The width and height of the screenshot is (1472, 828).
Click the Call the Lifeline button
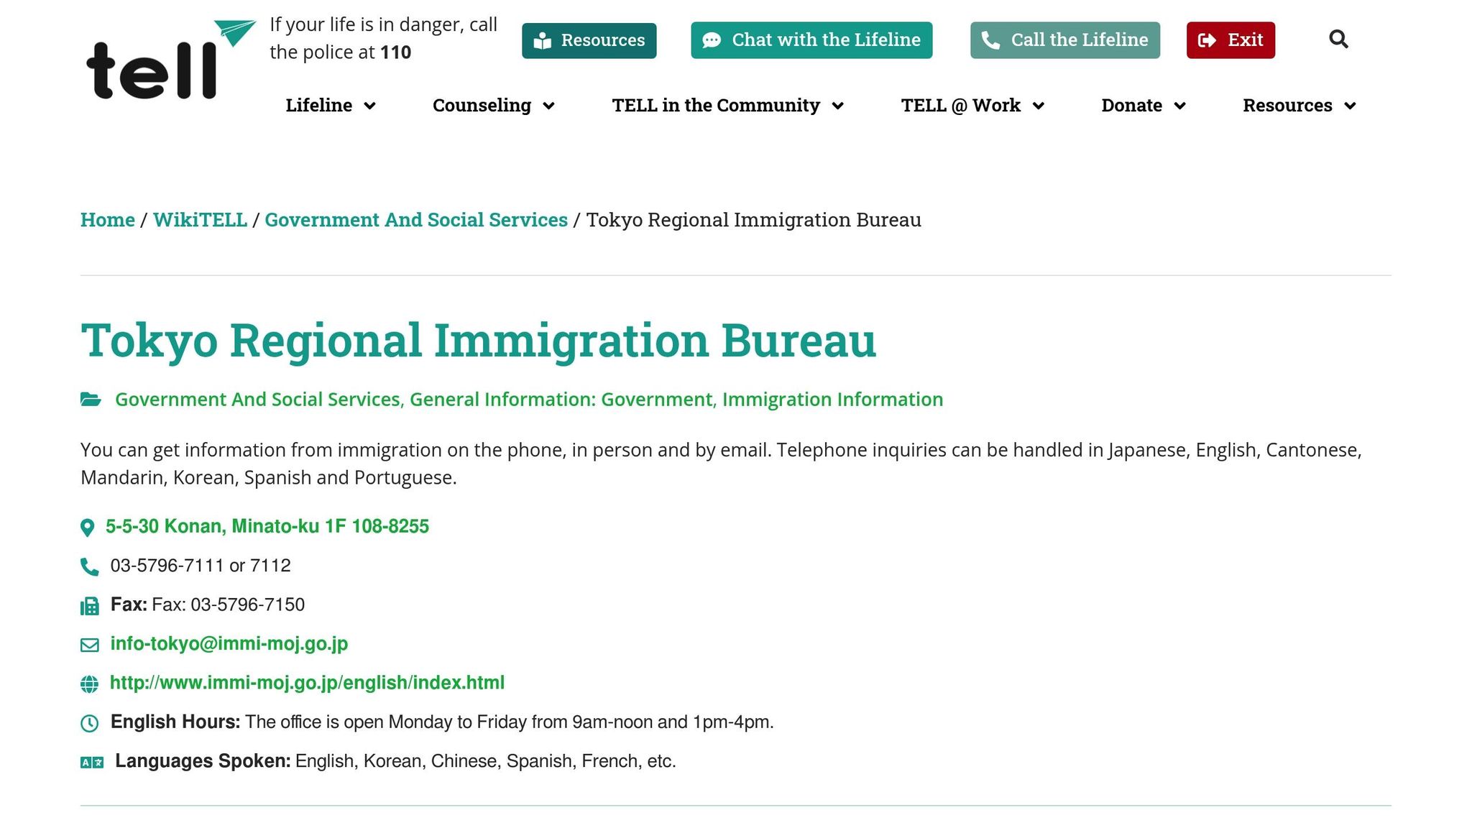pyautogui.click(x=1064, y=40)
